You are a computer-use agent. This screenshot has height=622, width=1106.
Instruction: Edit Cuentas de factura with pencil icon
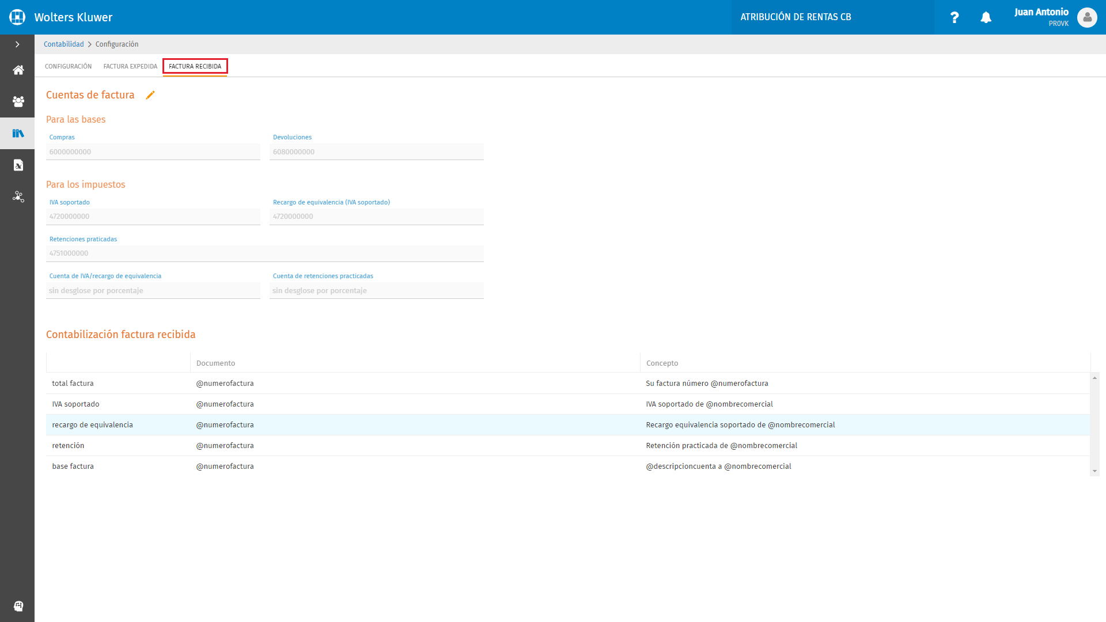(x=150, y=95)
